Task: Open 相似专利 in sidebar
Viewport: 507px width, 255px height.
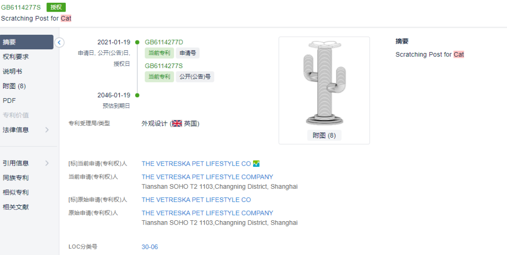Action: (15, 192)
